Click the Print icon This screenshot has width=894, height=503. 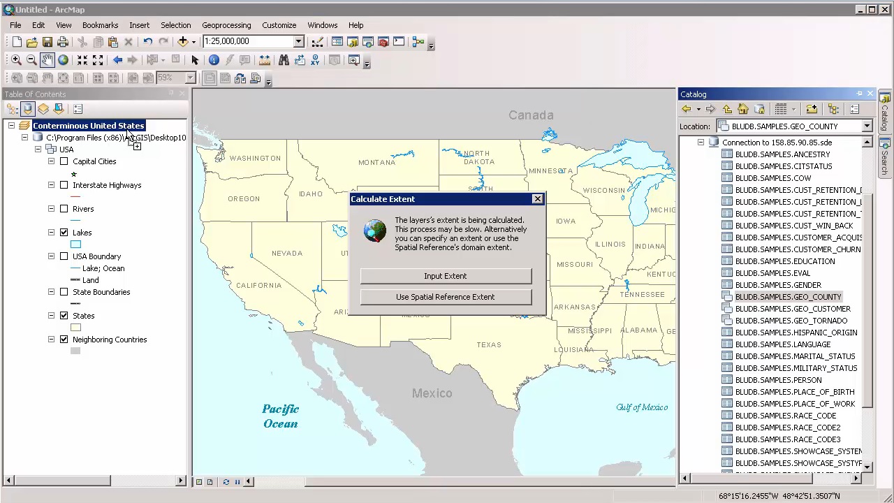[63, 42]
